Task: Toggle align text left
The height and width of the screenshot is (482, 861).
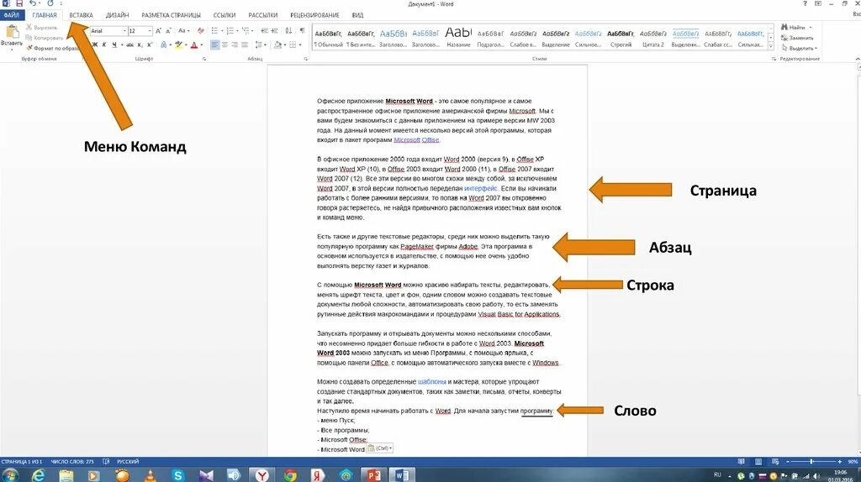Action: [214, 45]
